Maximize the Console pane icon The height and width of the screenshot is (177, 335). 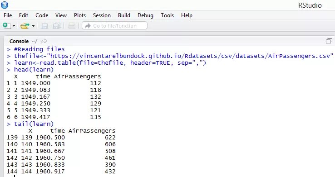(x=329, y=41)
